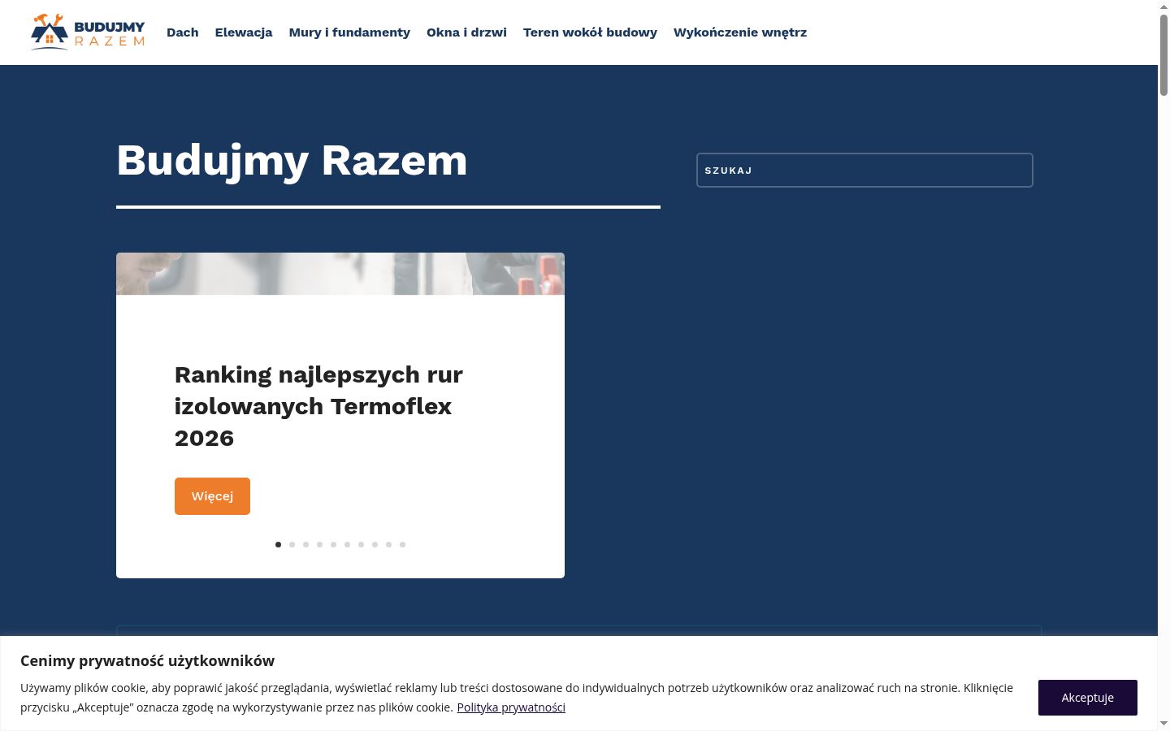
Task: Select the first carousel dot
Action: pos(278,544)
